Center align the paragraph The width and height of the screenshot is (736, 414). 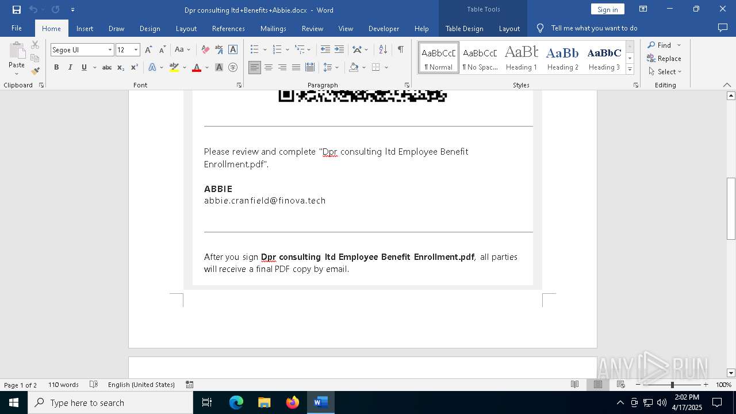click(x=269, y=67)
